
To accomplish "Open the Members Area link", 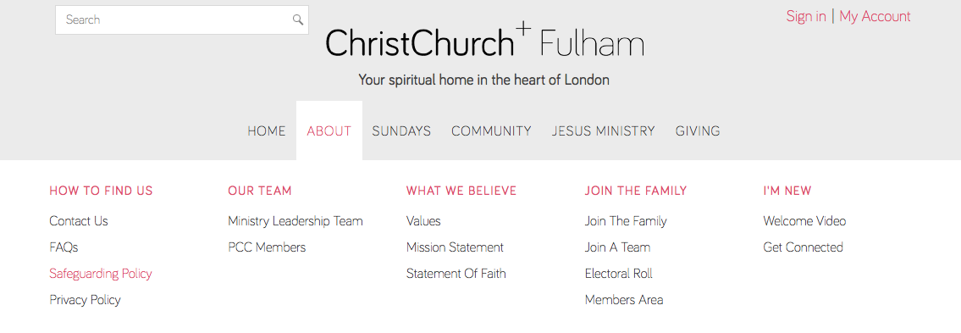I will [x=624, y=300].
